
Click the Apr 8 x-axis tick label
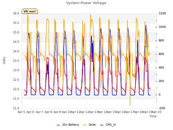click(x=48, y=112)
